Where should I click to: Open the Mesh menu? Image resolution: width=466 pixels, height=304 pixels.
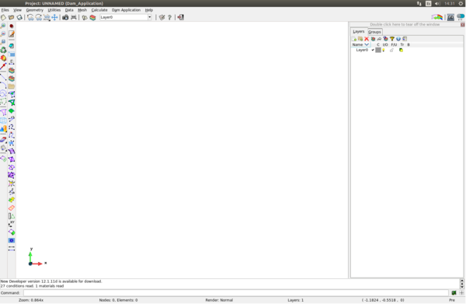[x=82, y=10]
